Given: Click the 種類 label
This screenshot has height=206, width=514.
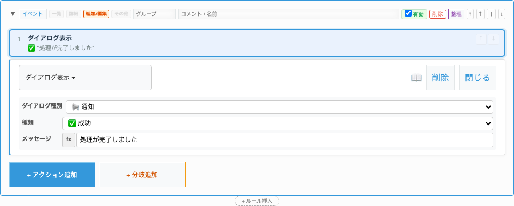Looking at the screenshot, I should click(x=28, y=122).
